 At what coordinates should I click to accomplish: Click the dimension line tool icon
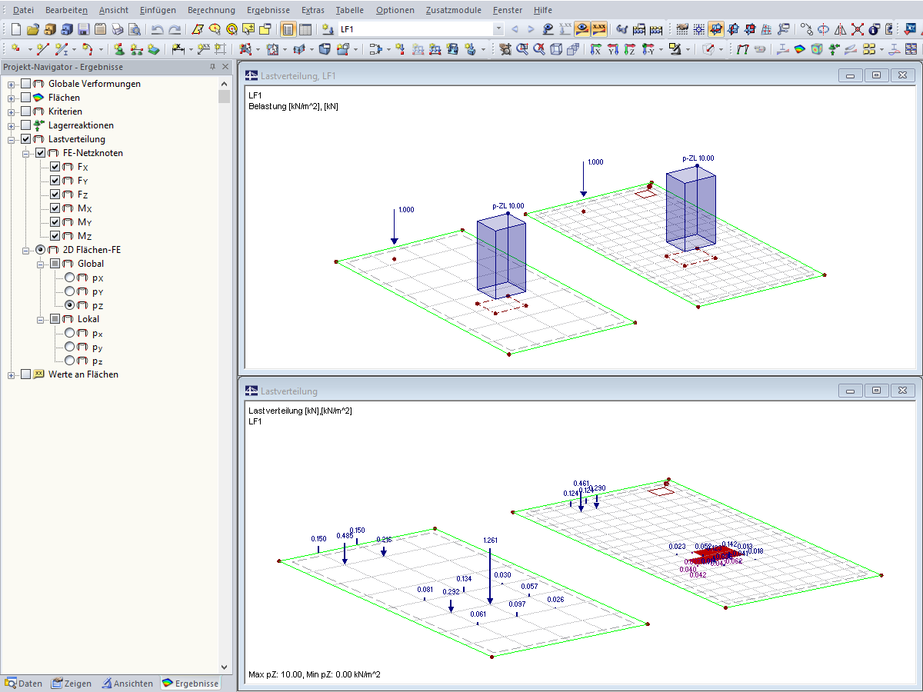(178, 48)
